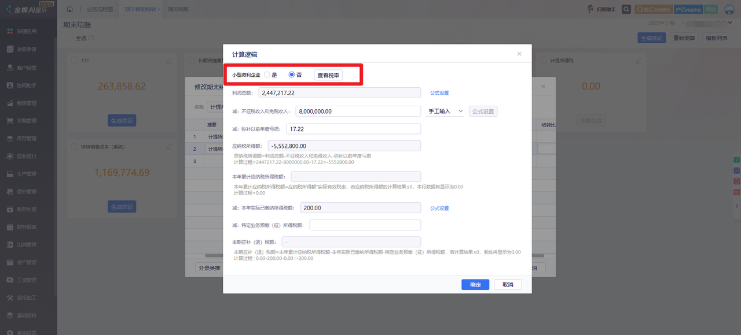Click the disabled 公式设置 button
The image size is (741, 335).
483,111
